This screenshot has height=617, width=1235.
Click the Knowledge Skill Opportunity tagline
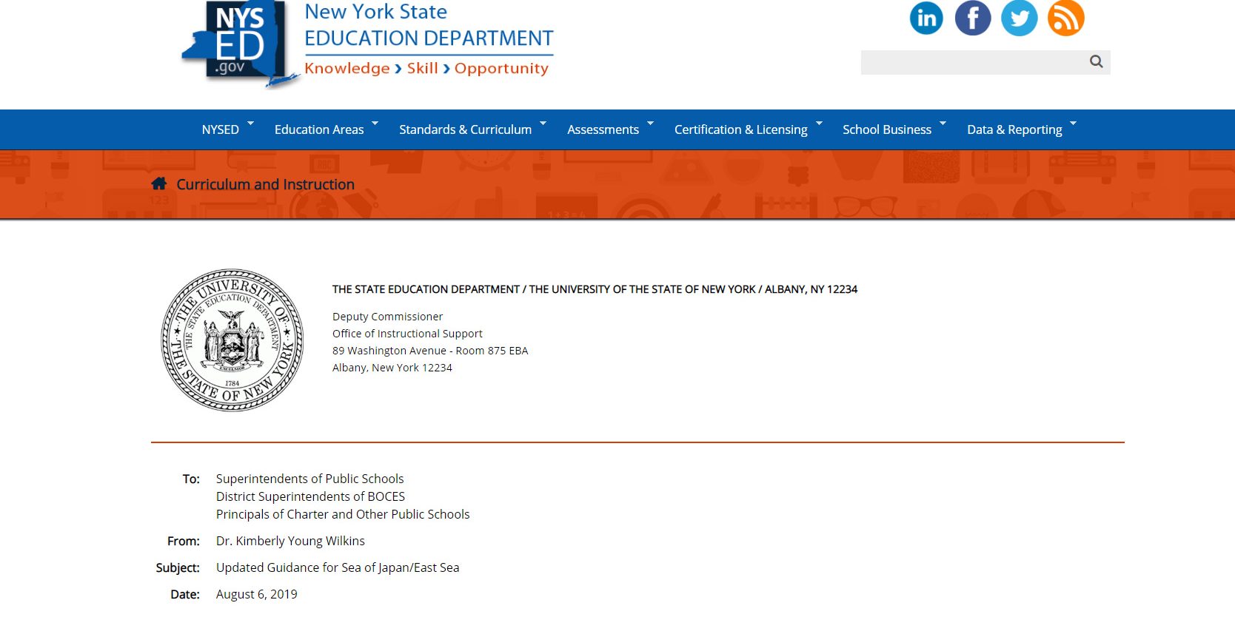point(426,68)
